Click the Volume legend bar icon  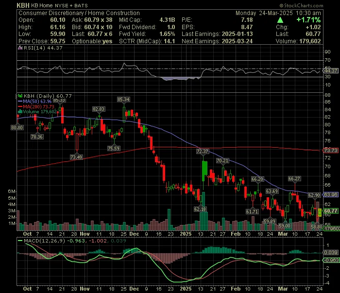(20, 112)
